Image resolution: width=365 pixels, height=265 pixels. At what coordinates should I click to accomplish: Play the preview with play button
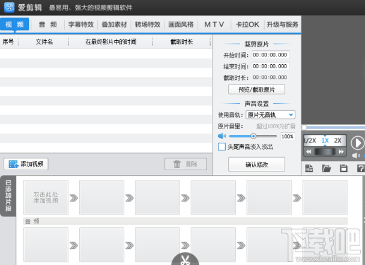tap(357, 143)
